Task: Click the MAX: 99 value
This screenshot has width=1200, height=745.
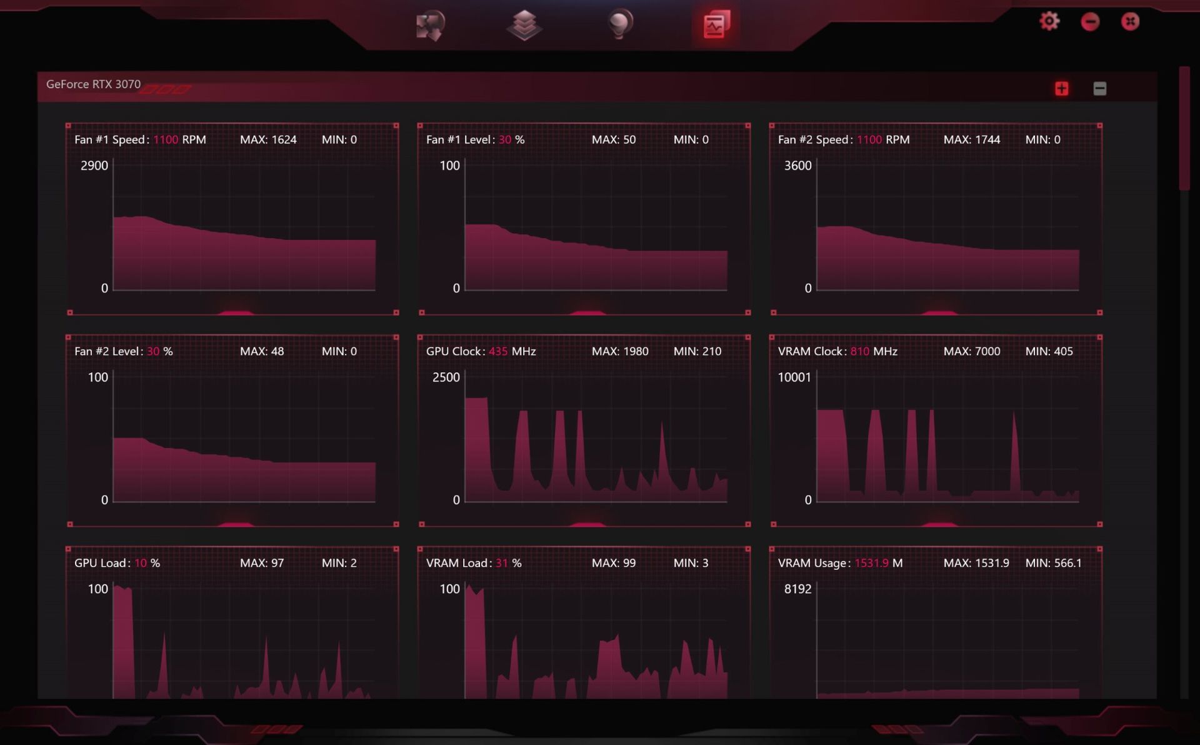Action: [x=614, y=564]
